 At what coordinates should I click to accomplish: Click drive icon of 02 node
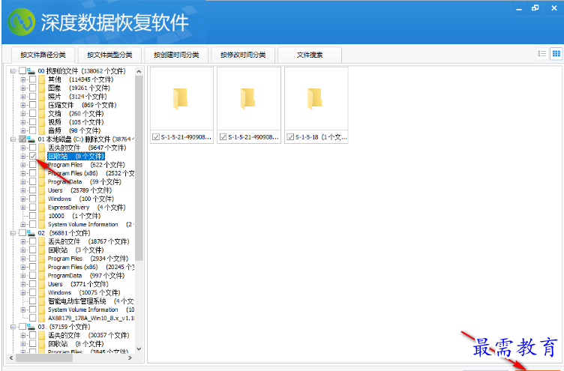click(x=31, y=233)
